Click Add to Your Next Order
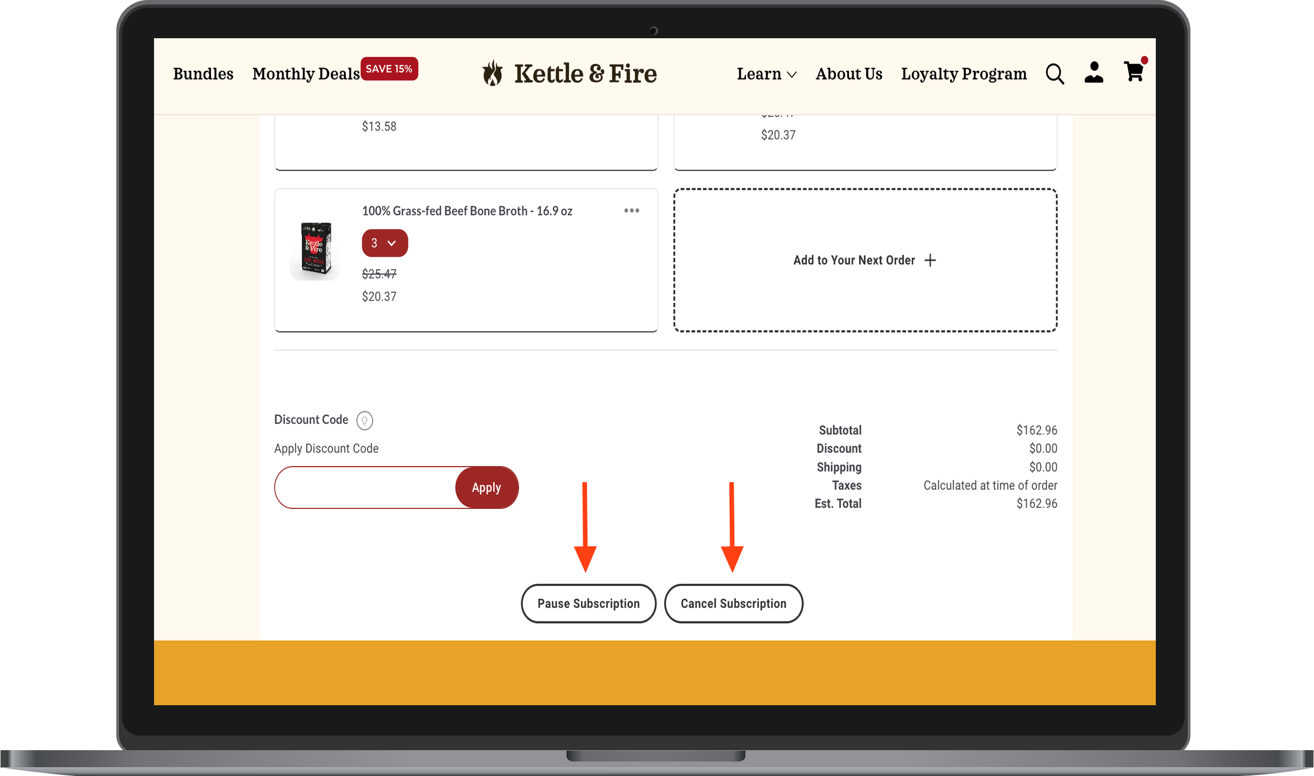Image resolution: width=1314 pixels, height=776 pixels. pyautogui.click(x=865, y=260)
